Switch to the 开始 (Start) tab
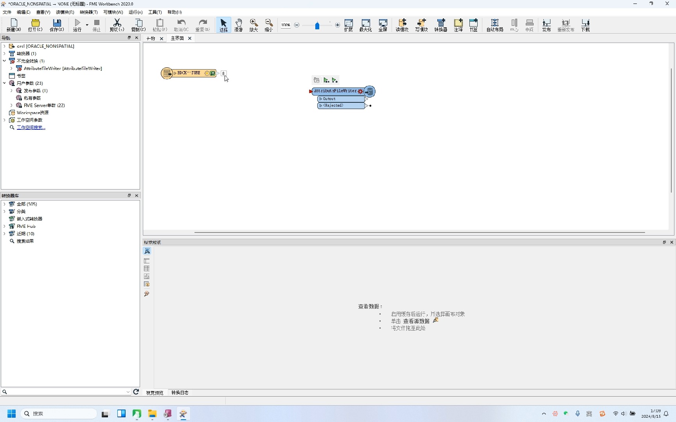Screen dimensions: 676x422 click(151, 38)
